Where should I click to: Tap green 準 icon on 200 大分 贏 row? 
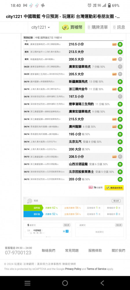pos(120,149)
